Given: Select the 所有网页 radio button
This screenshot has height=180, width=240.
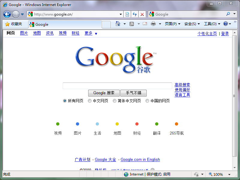Looking at the screenshot, I should pyautogui.click(x=65, y=101).
